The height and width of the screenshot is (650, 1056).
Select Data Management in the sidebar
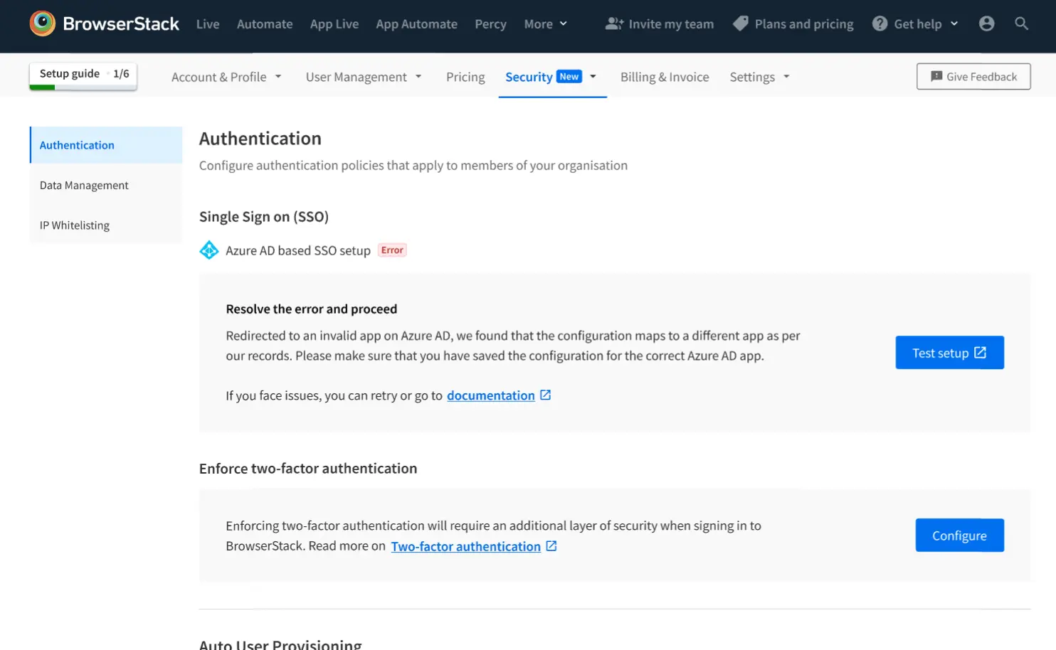[x=84, y=186]
